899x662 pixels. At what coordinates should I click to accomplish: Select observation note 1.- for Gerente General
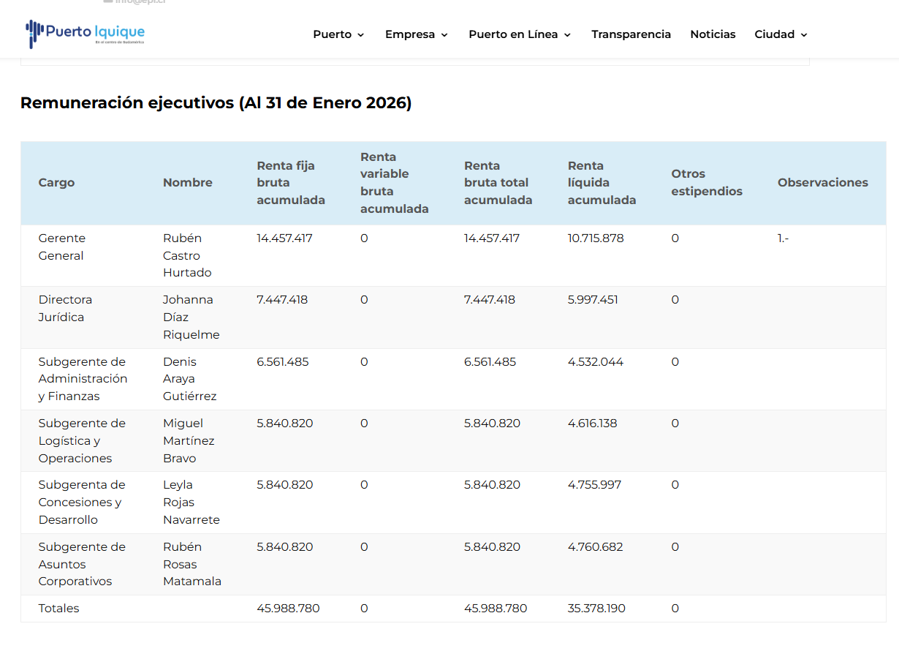tap(783, 238)
